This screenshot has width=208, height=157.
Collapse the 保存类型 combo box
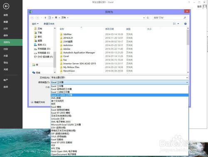tap(187, 82)
